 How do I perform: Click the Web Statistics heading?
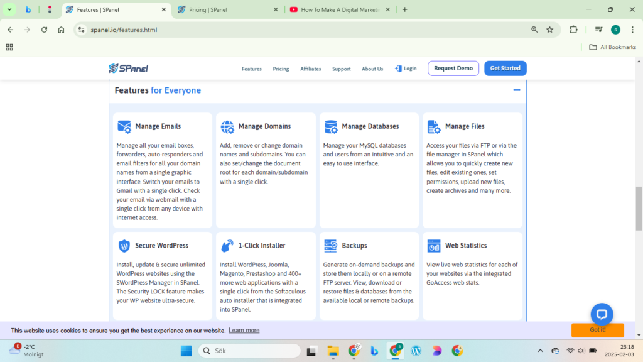pos(466,246)
